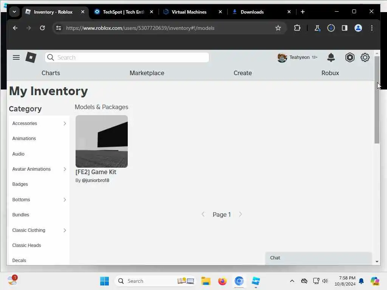Open the Create navigation item

pyautogui.click(x=243, y=73)
